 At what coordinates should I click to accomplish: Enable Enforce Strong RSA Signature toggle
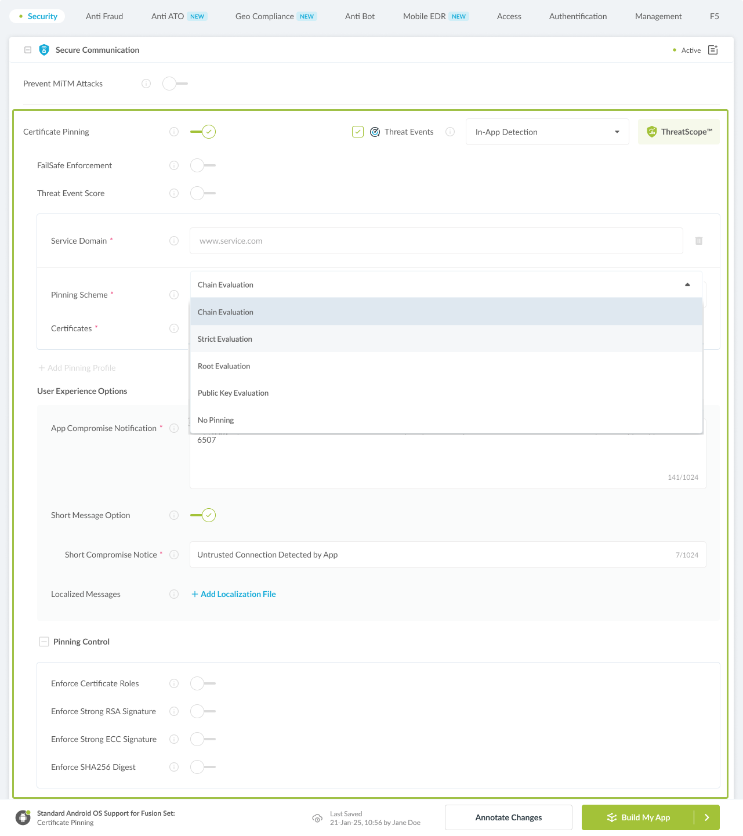202,711
